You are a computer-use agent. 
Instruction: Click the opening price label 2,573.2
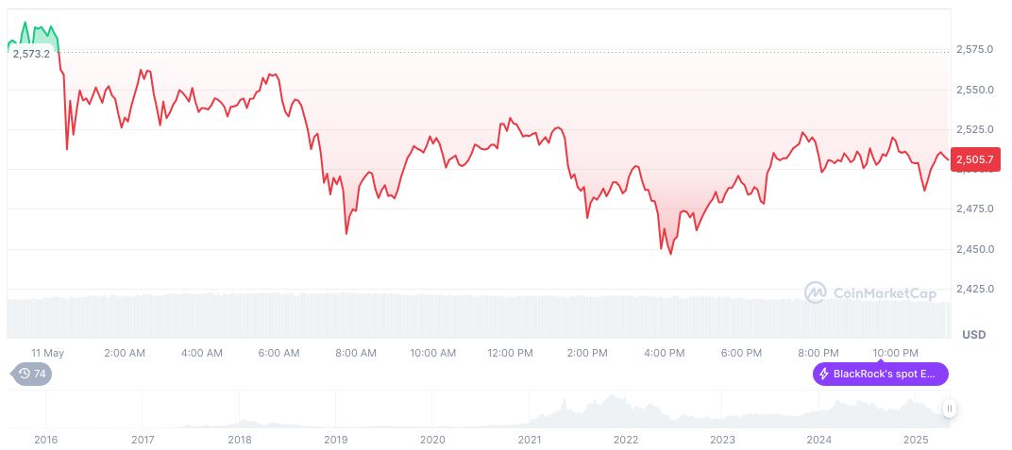tap(31, 54)
